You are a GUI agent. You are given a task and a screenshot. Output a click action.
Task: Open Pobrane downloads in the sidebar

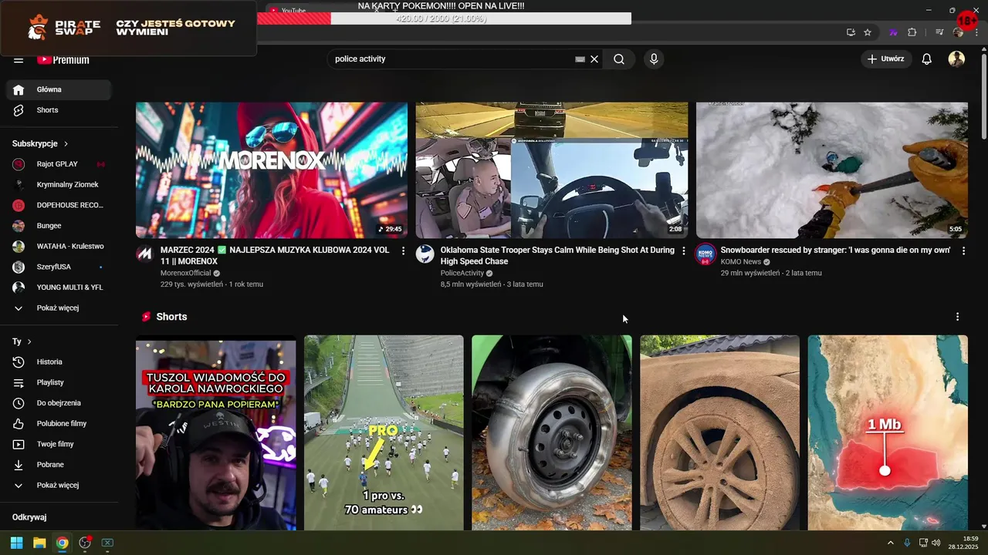click(x=59, y=465)
